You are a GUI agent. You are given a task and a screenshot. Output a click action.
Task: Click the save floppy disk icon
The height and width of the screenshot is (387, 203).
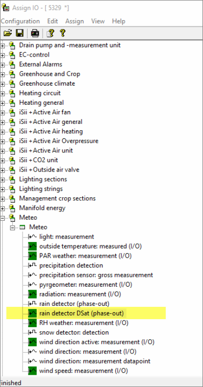tap(20, 33)
